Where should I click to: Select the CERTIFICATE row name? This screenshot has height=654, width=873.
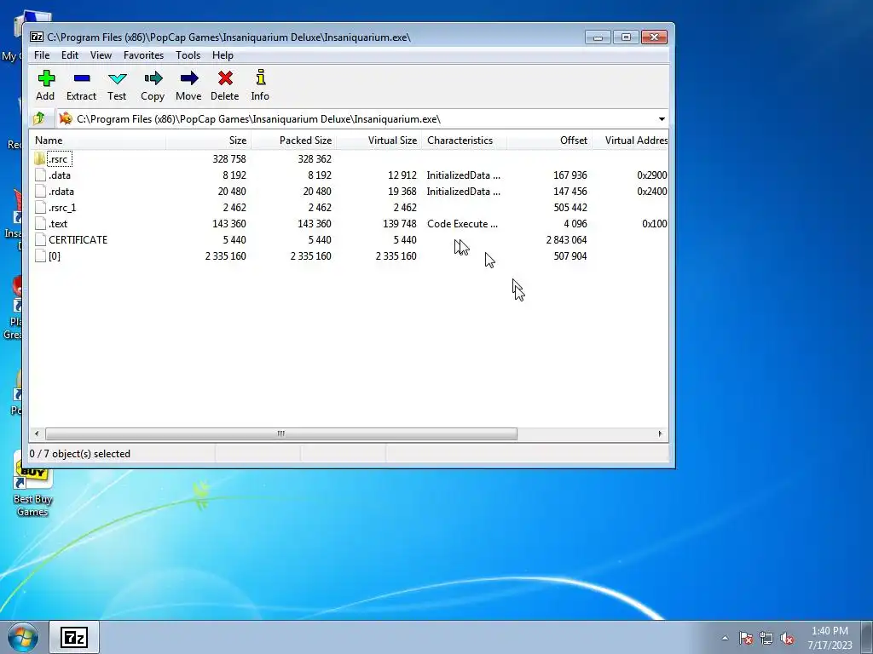click(78, 239)
